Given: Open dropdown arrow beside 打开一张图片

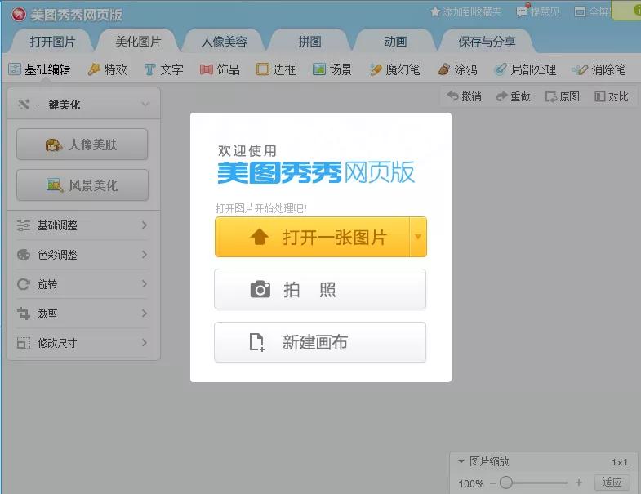Looking at the screenshot, I should click(418, 237).
